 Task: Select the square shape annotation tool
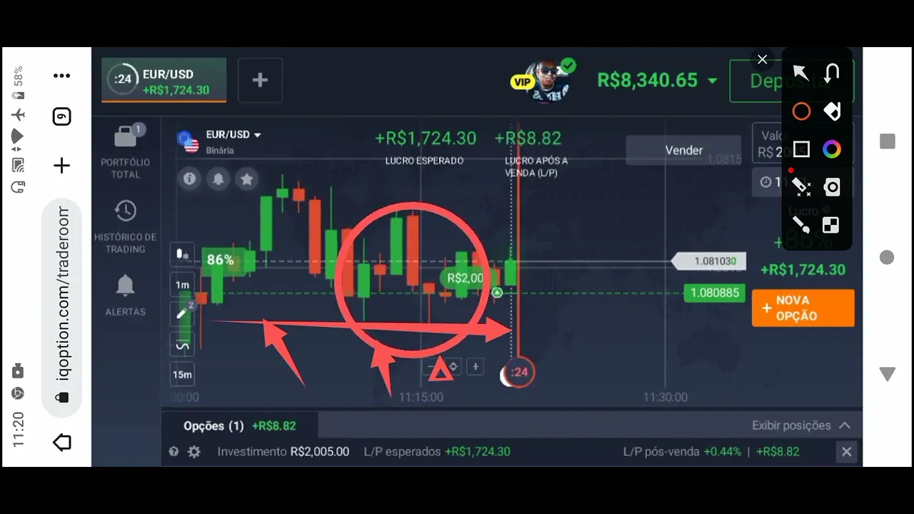click(x=801, y=149)
